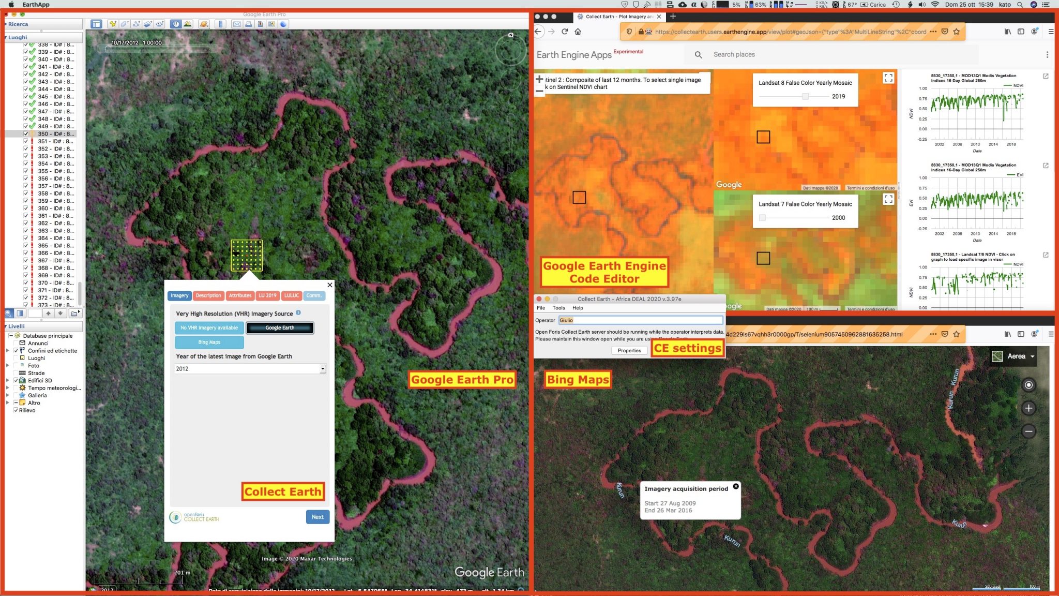The width and height of the screenshot is (1059, 596).
Task: Open the Print tool in Google Earth
Action: [249, 24]
